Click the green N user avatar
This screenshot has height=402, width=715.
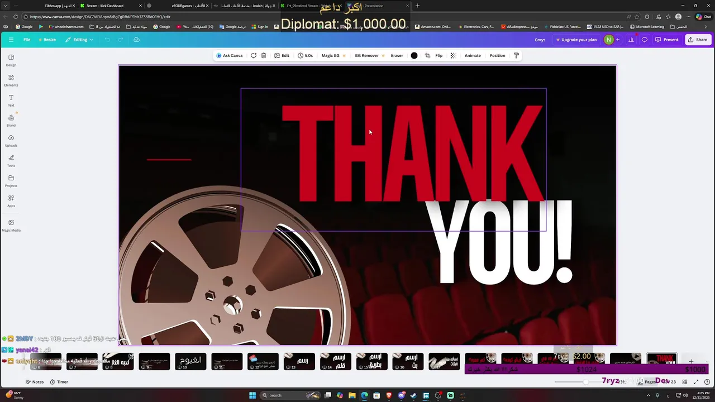coord(609,40)
